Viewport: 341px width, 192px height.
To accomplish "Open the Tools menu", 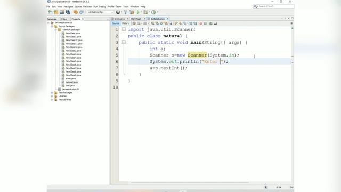I will click(126, 7).
